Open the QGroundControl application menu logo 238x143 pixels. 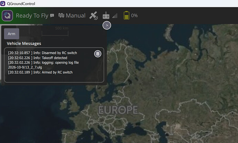[7, 15]
